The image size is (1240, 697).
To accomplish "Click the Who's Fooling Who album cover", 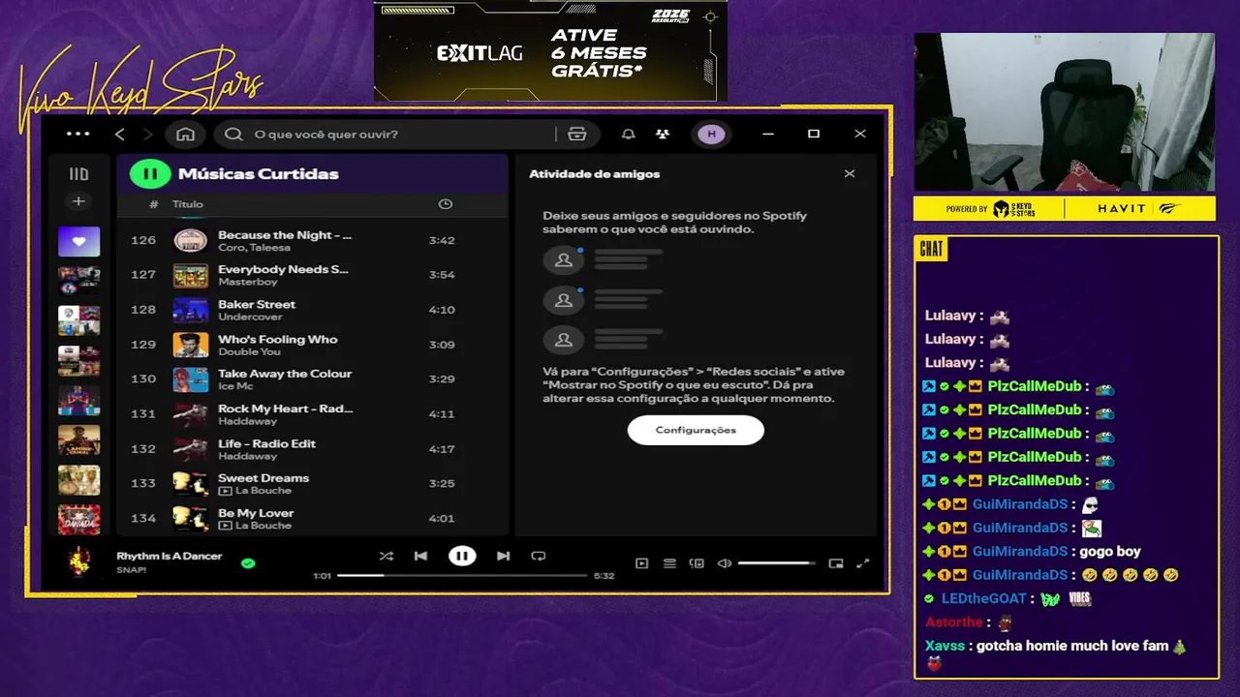I will tap(191, 345).
